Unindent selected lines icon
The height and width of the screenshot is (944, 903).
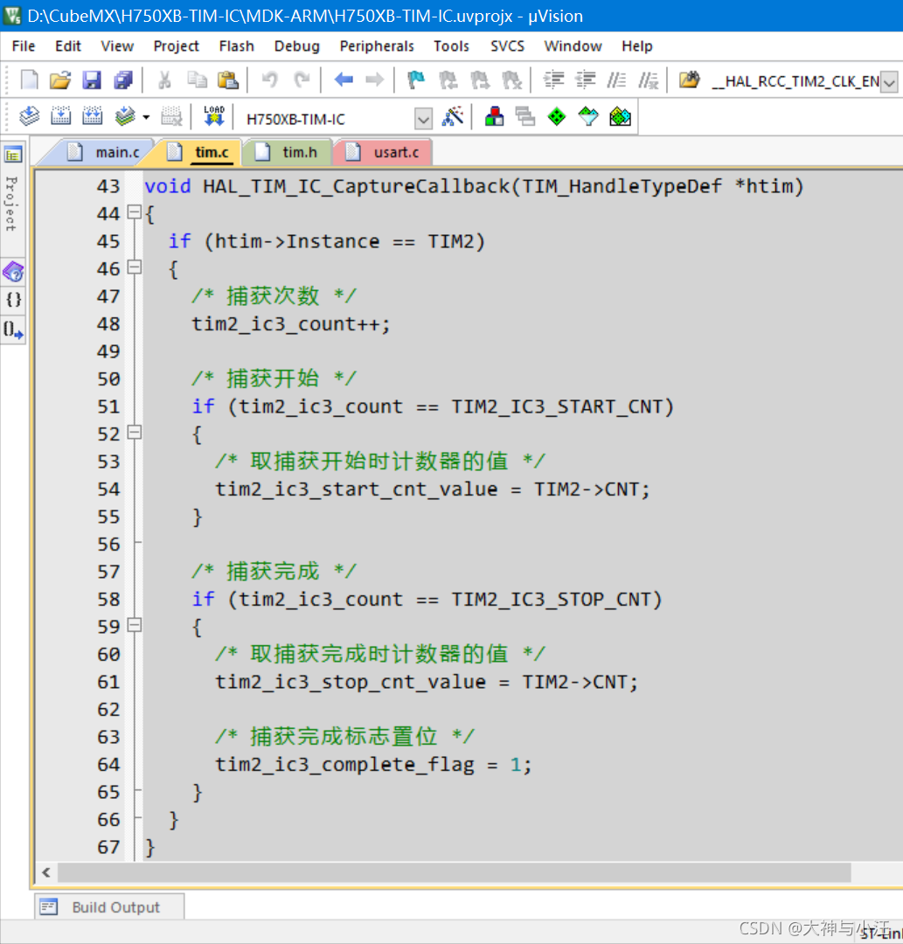pos(585,80)
